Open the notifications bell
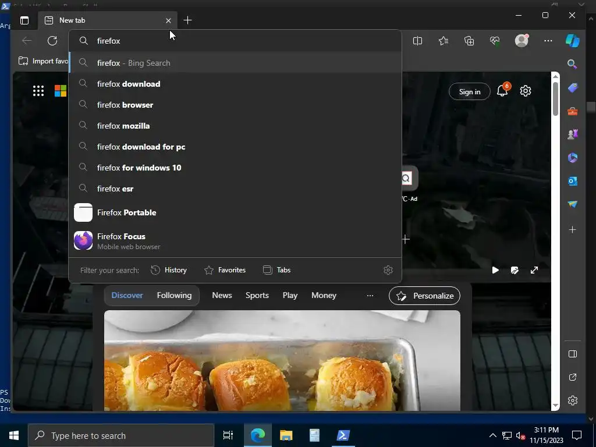 point(502,91)
